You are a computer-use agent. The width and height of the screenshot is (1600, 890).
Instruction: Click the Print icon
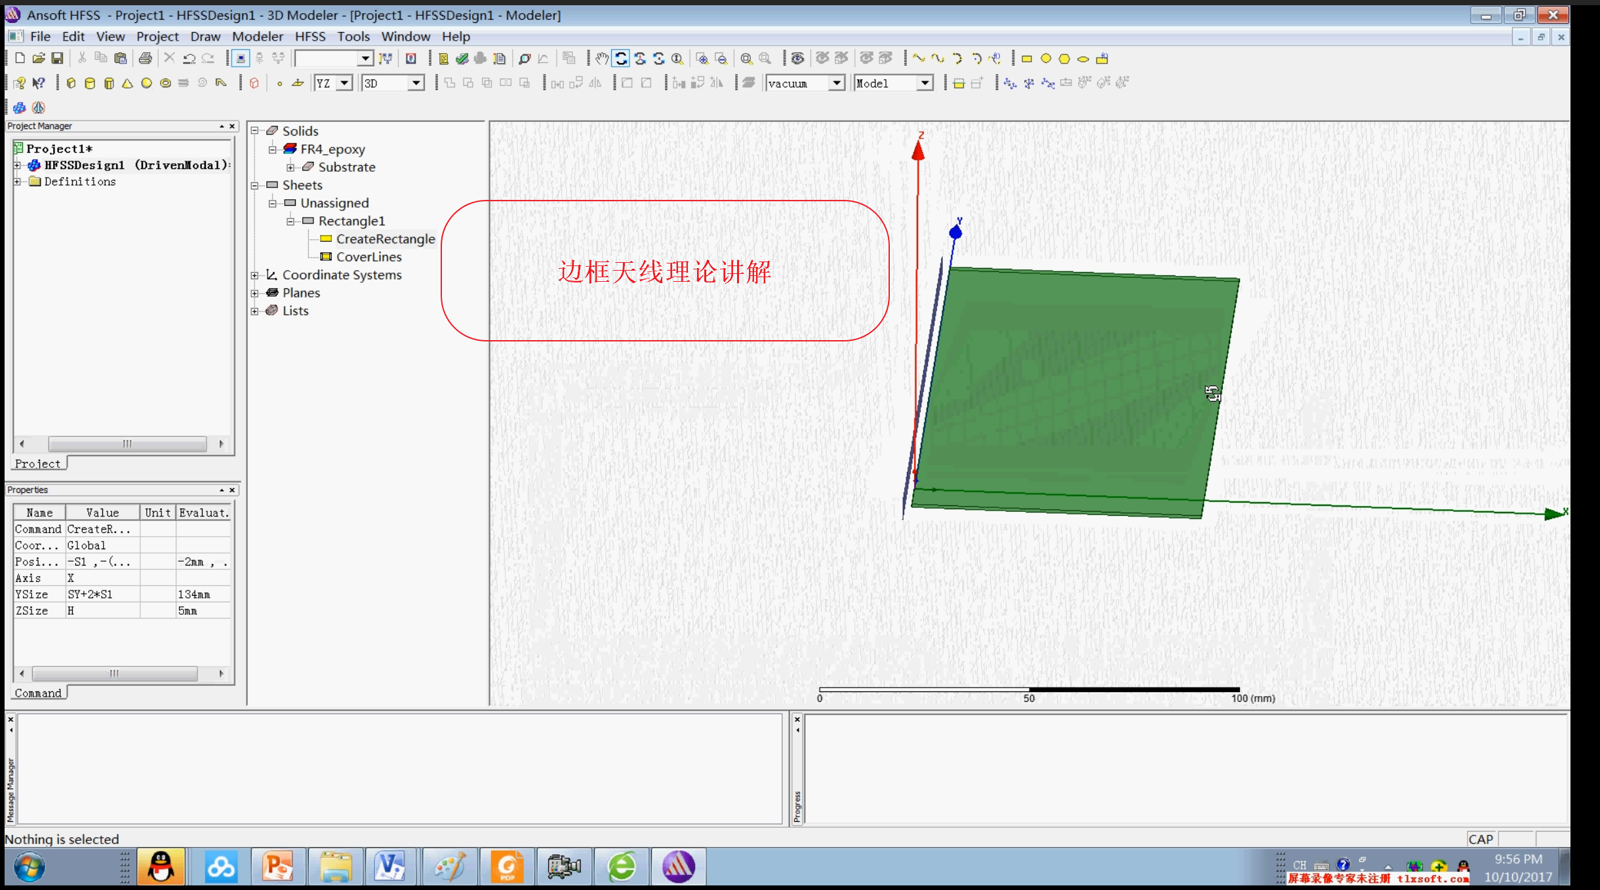click(146, 58)
